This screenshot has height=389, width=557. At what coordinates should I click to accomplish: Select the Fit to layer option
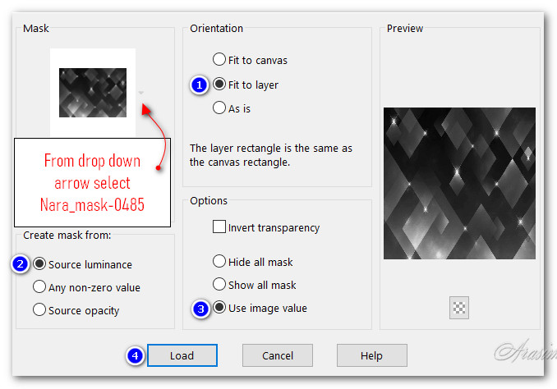pos(219,84)
